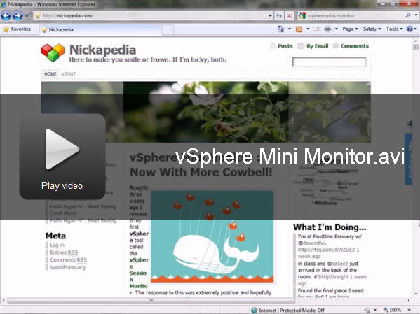Click the red Stop loading icon
Viewport: 420px width, 314px height.
(x=290, y=16)
